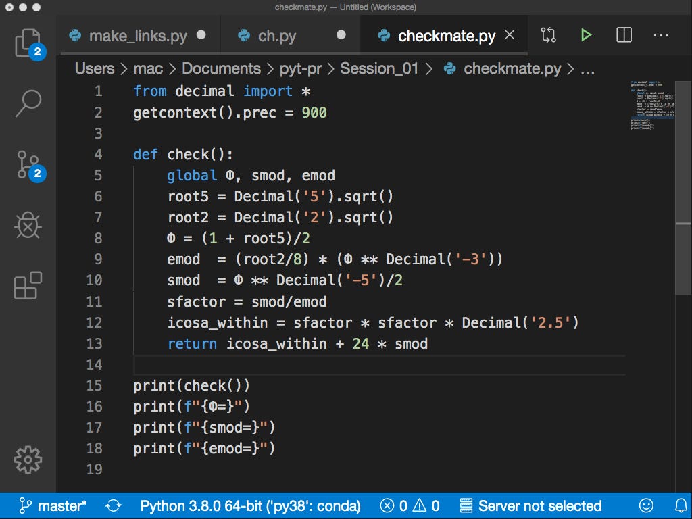Close the checkmate.py tab
The height and width of the screenshot is (519, 692).
pyautogui.click(x=510, y=35)
